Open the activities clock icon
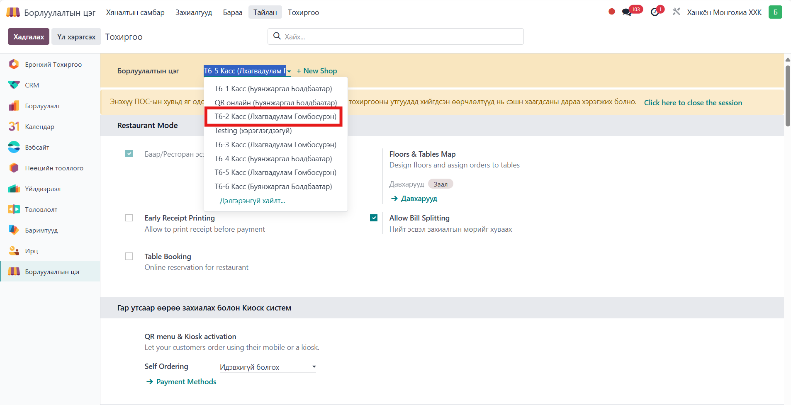The image size is (791, 405). click(655, 12)
